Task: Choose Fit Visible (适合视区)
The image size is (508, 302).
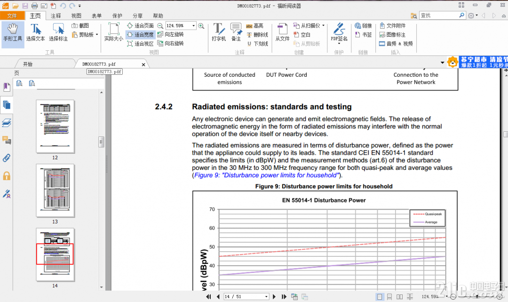Action: 140,43
